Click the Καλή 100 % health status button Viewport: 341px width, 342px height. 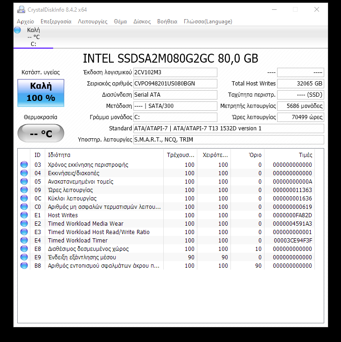tap(41, 93)
